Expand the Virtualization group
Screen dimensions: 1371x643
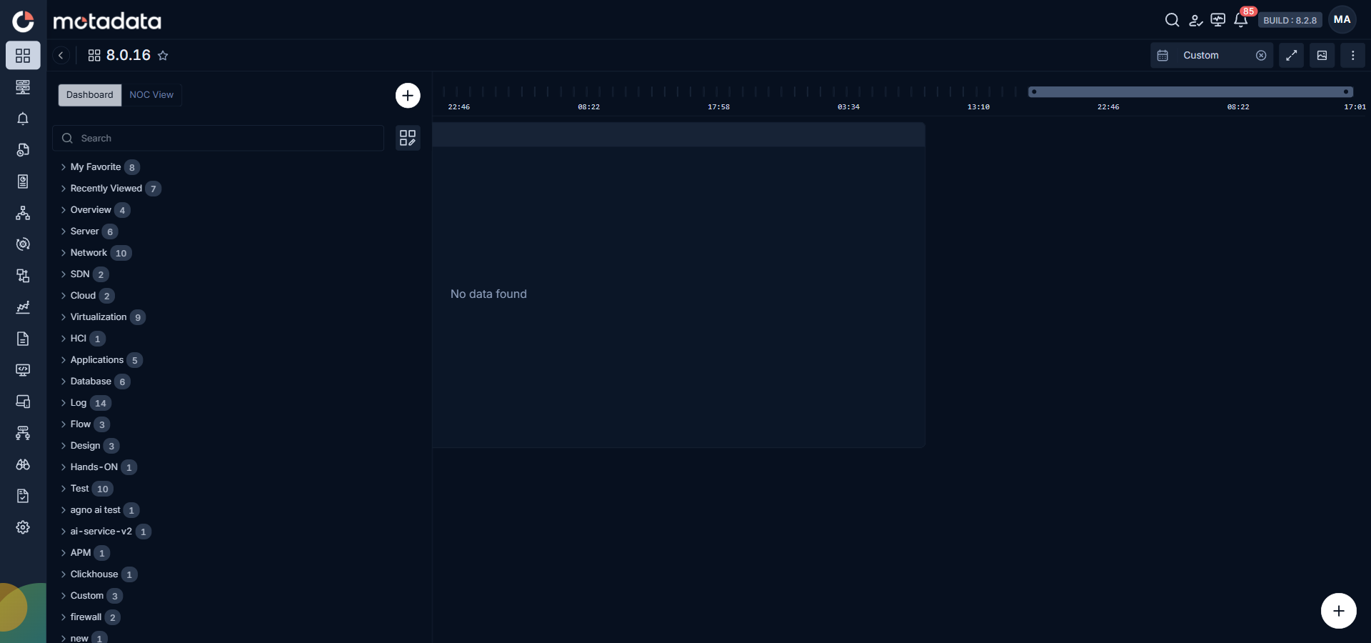click(x=63, y=317)
